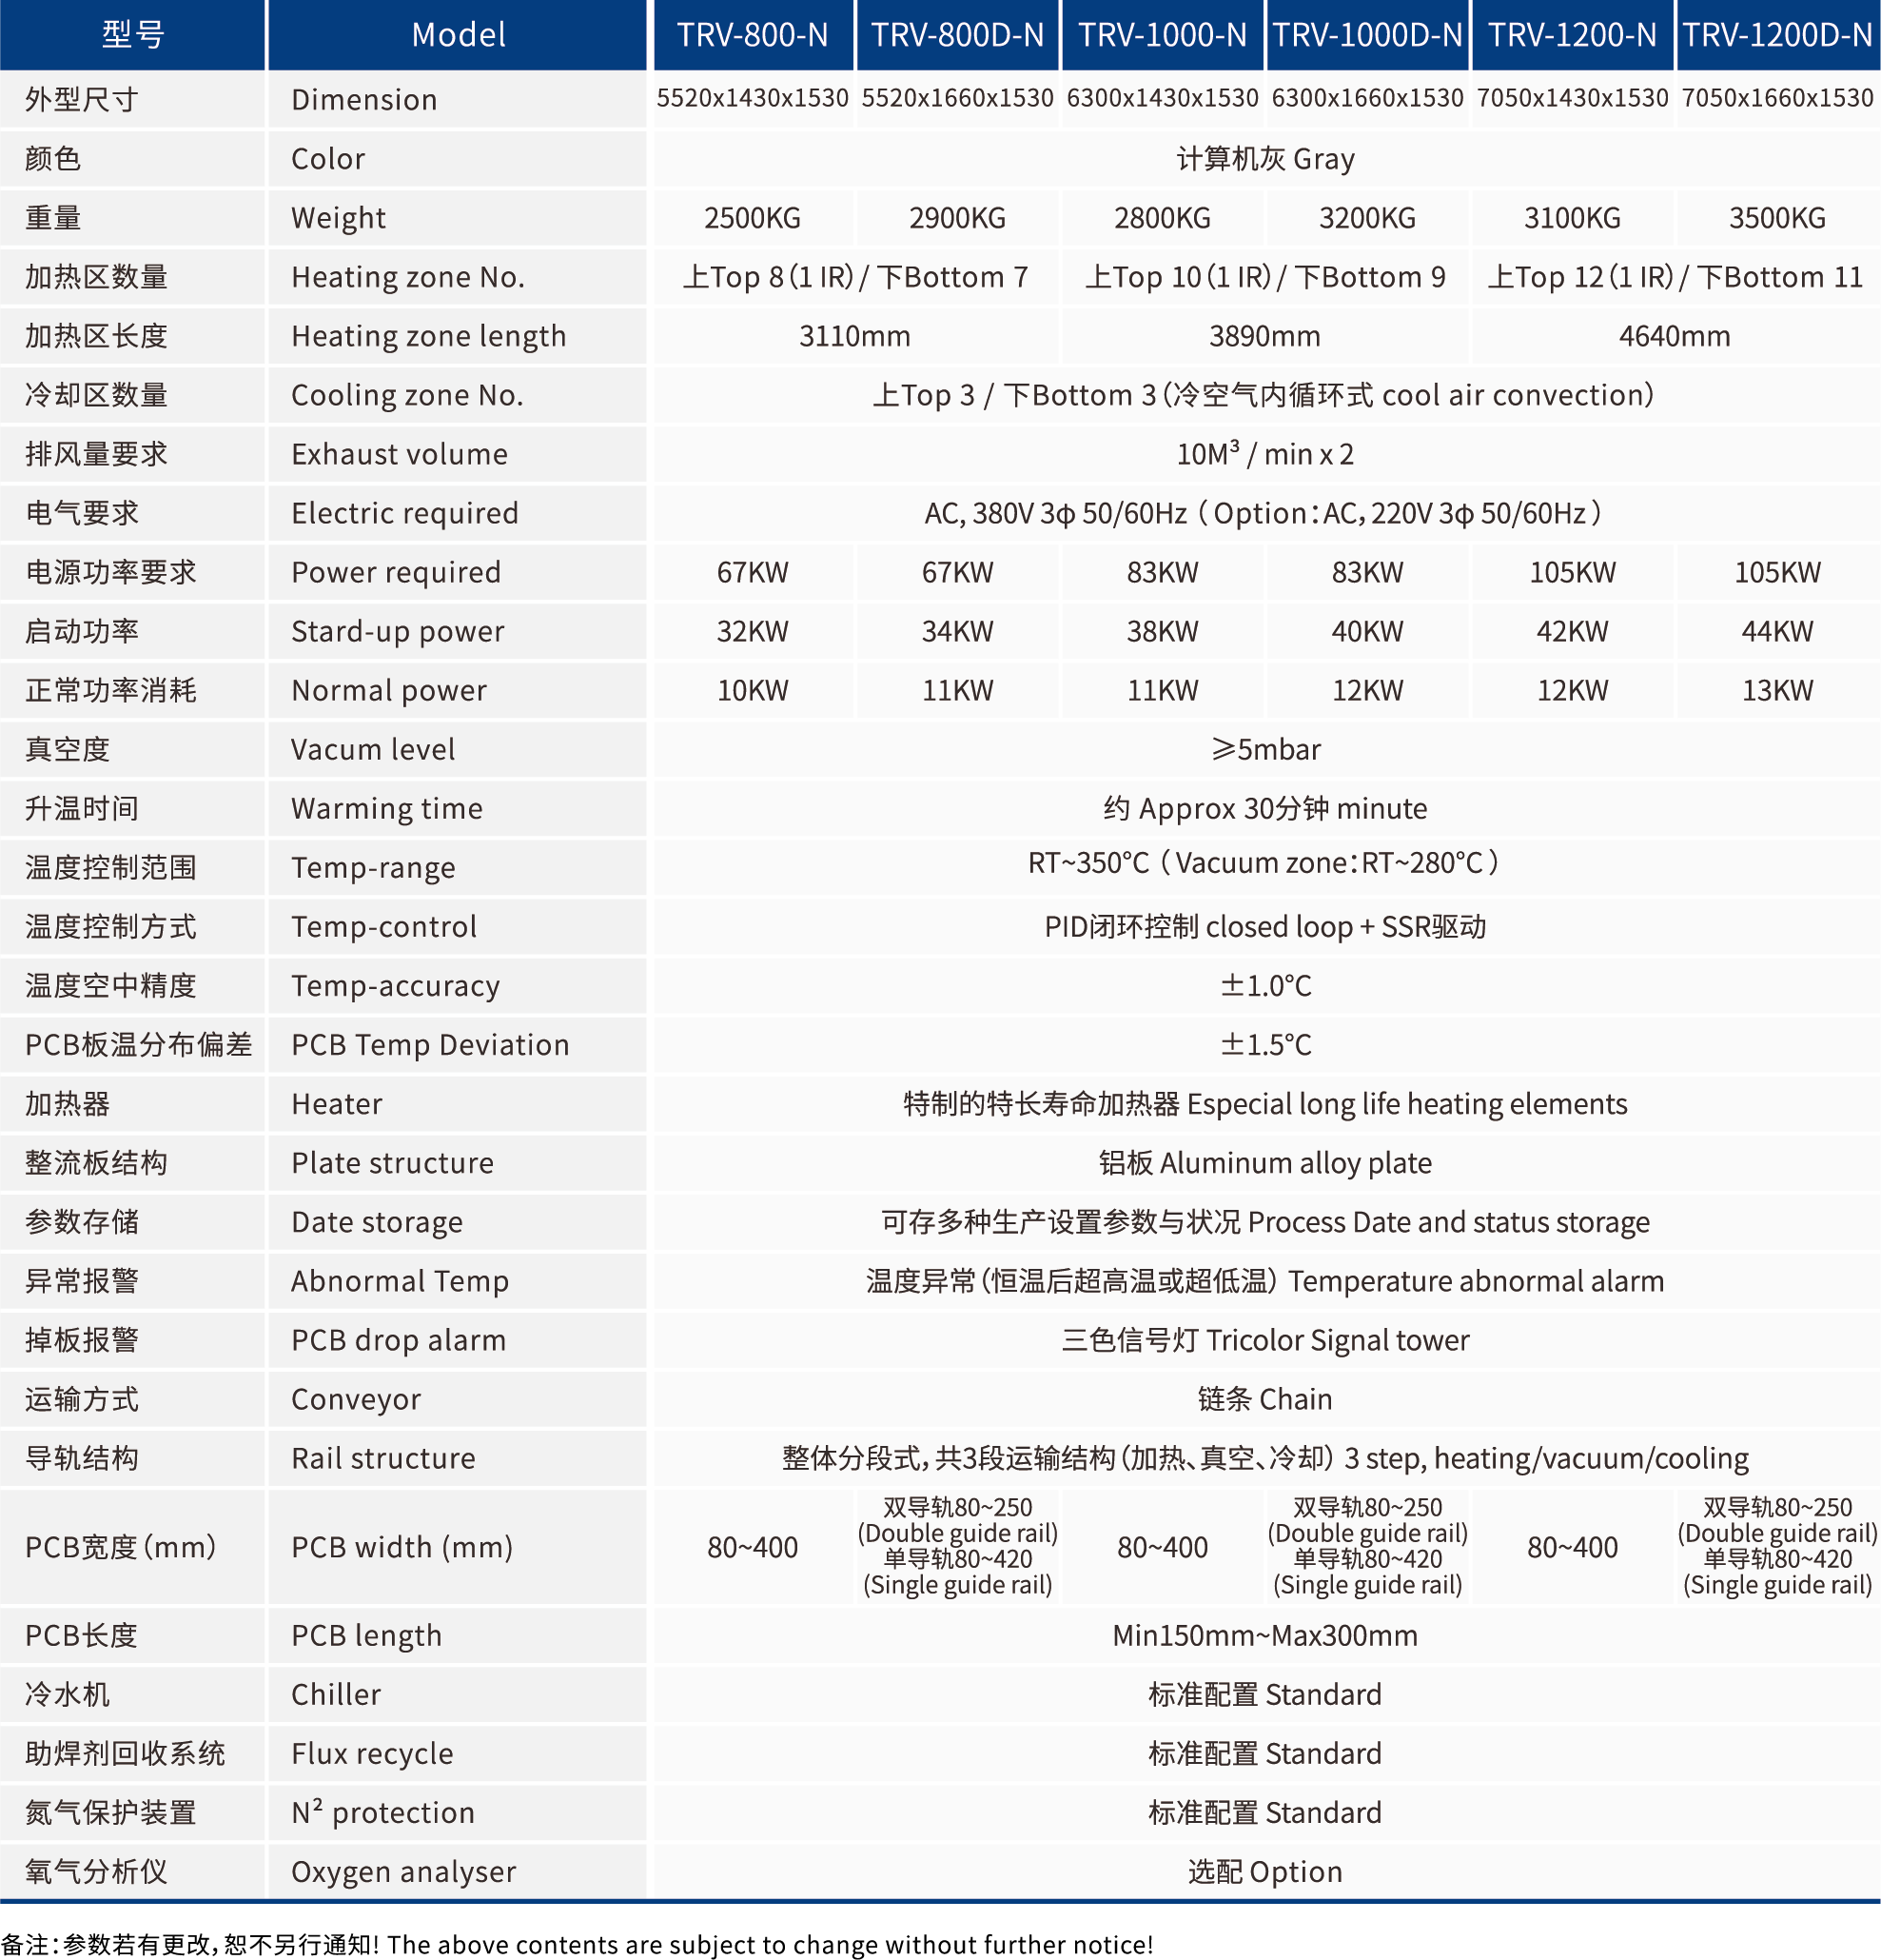Click the 105KW cell under TRV-1200D-N

click(1777, 572)
